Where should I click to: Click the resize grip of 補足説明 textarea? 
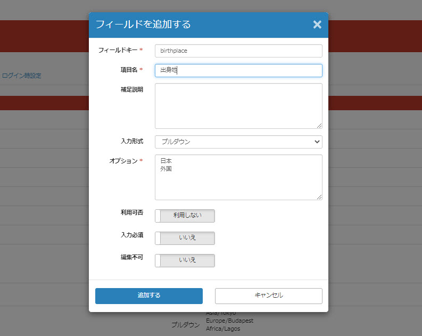319,126
